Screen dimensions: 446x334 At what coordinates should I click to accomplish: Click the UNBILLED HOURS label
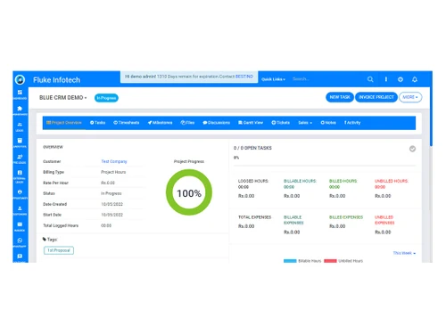[392, 181]
